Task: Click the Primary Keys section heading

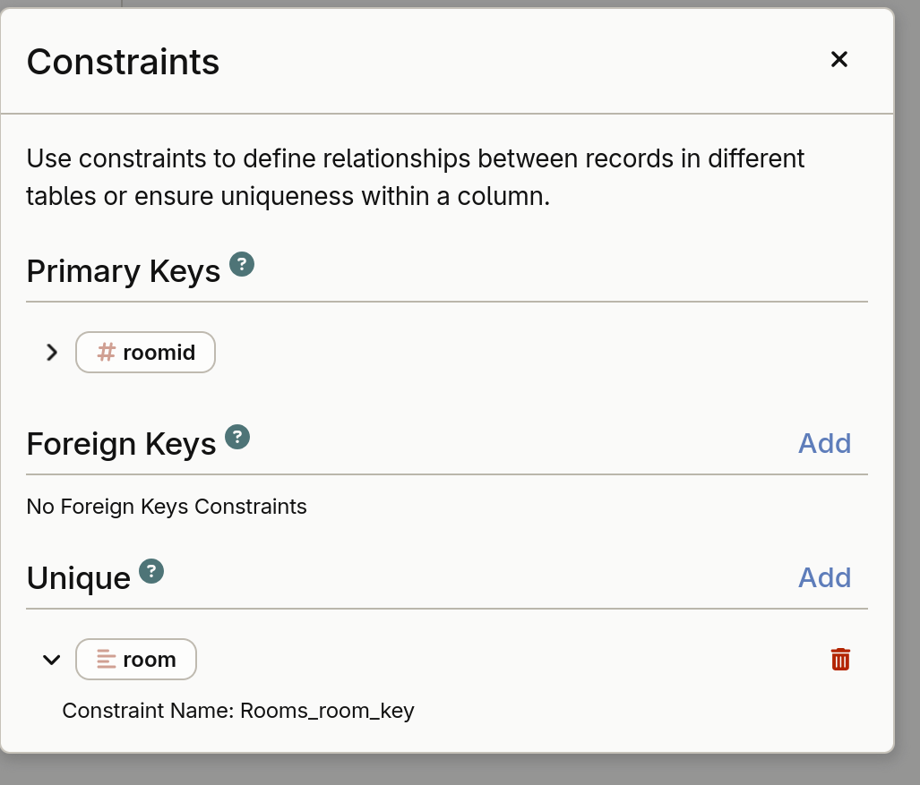Action: click(123, 271)
